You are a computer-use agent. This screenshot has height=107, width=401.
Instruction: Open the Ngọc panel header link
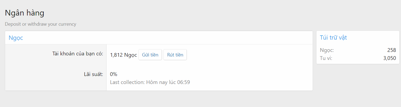16,38
